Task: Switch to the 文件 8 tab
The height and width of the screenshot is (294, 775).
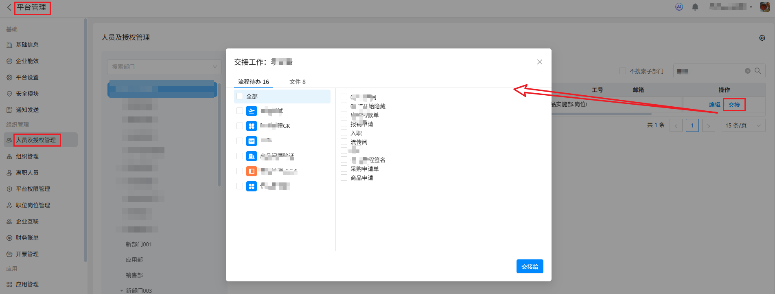Action: pos(297,82)
